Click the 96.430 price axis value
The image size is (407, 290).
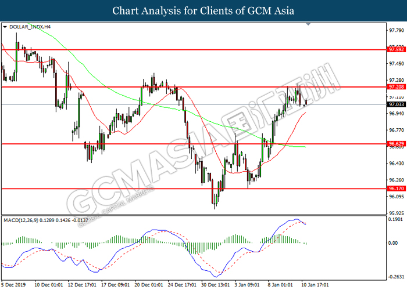click(397, 164)
